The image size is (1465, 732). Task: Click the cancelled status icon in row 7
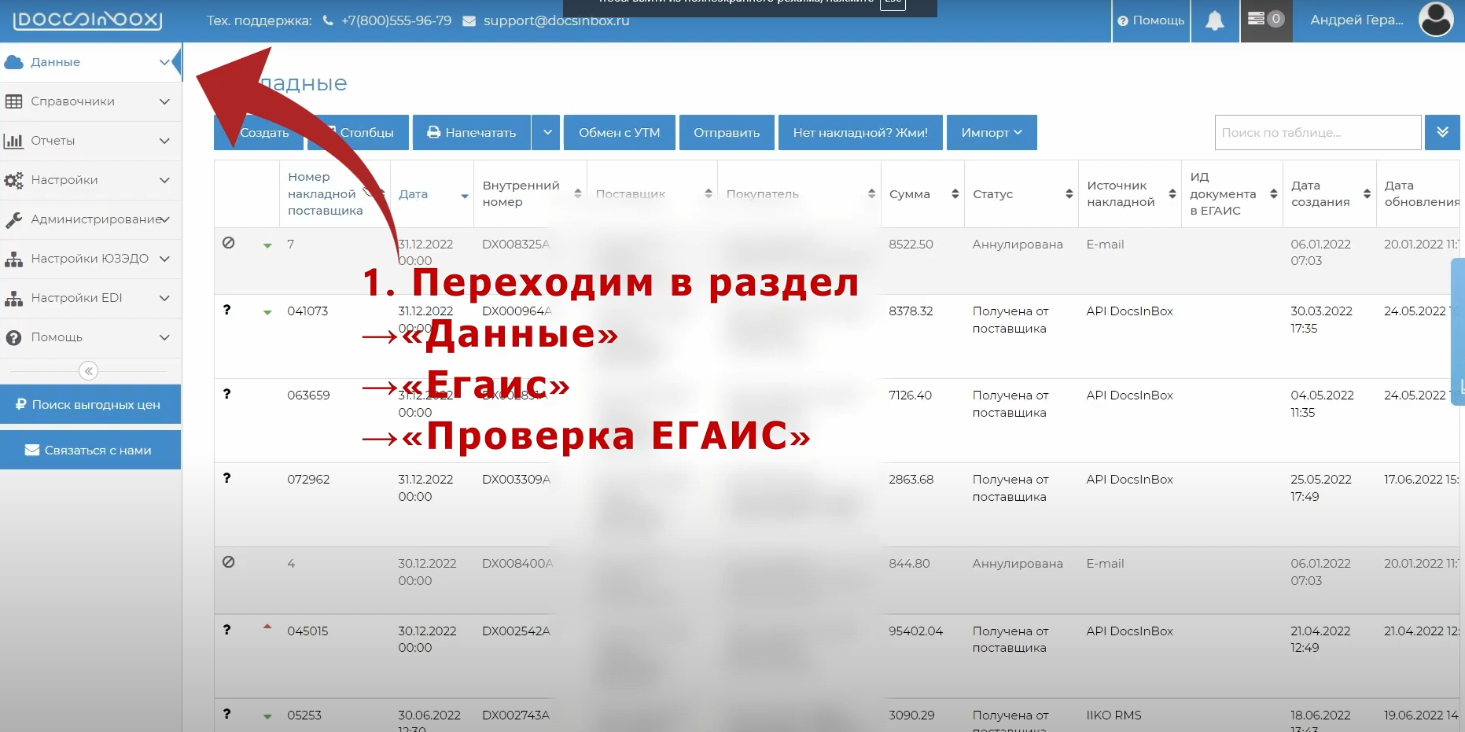click(x=229, y=243)
